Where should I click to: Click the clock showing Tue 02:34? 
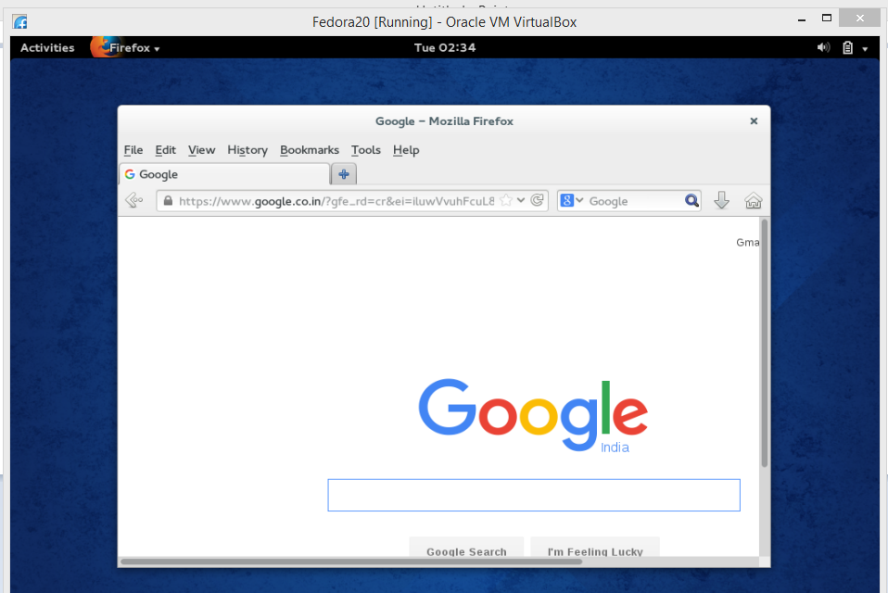445,47
